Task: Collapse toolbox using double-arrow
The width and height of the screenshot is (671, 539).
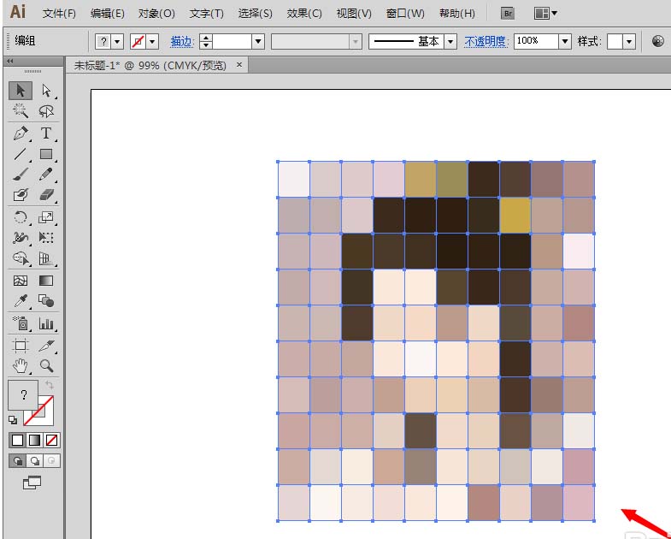Action: click(10, 62)
